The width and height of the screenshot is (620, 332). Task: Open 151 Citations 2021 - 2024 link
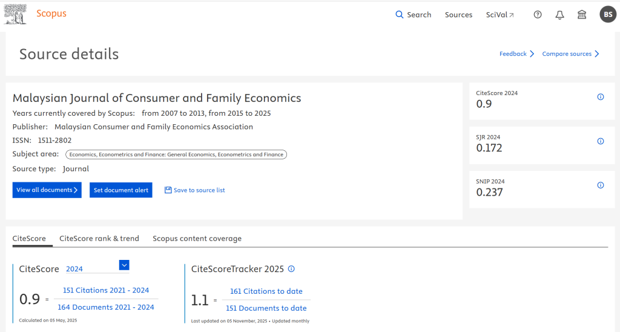(x=106, y=290)
